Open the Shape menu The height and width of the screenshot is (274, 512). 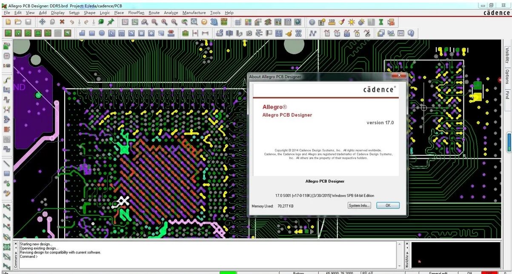point(89,13)
